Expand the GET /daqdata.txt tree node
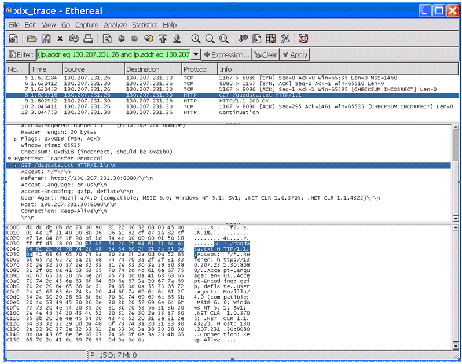The height and width of the screenshot is (364, 462). [15, 165]
